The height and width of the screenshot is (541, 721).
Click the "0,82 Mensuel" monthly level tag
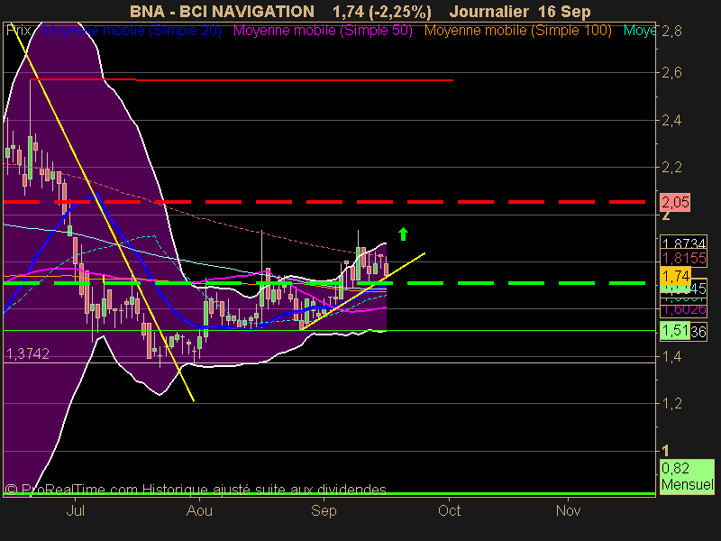click(688, 477)
